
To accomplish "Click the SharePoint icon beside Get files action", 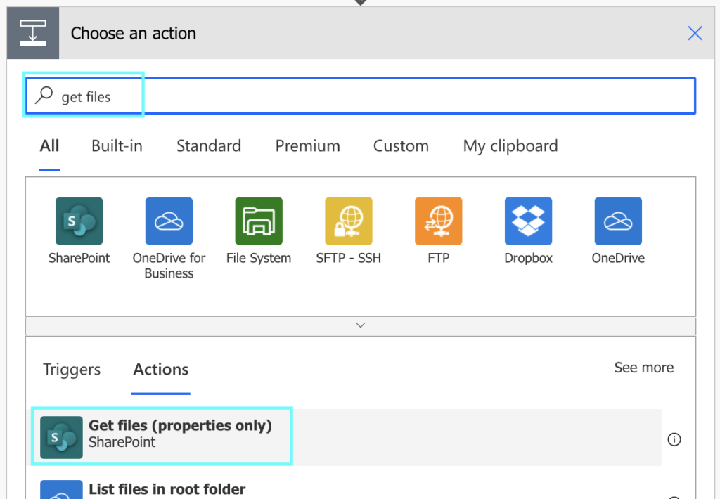I will click(62, 437).
